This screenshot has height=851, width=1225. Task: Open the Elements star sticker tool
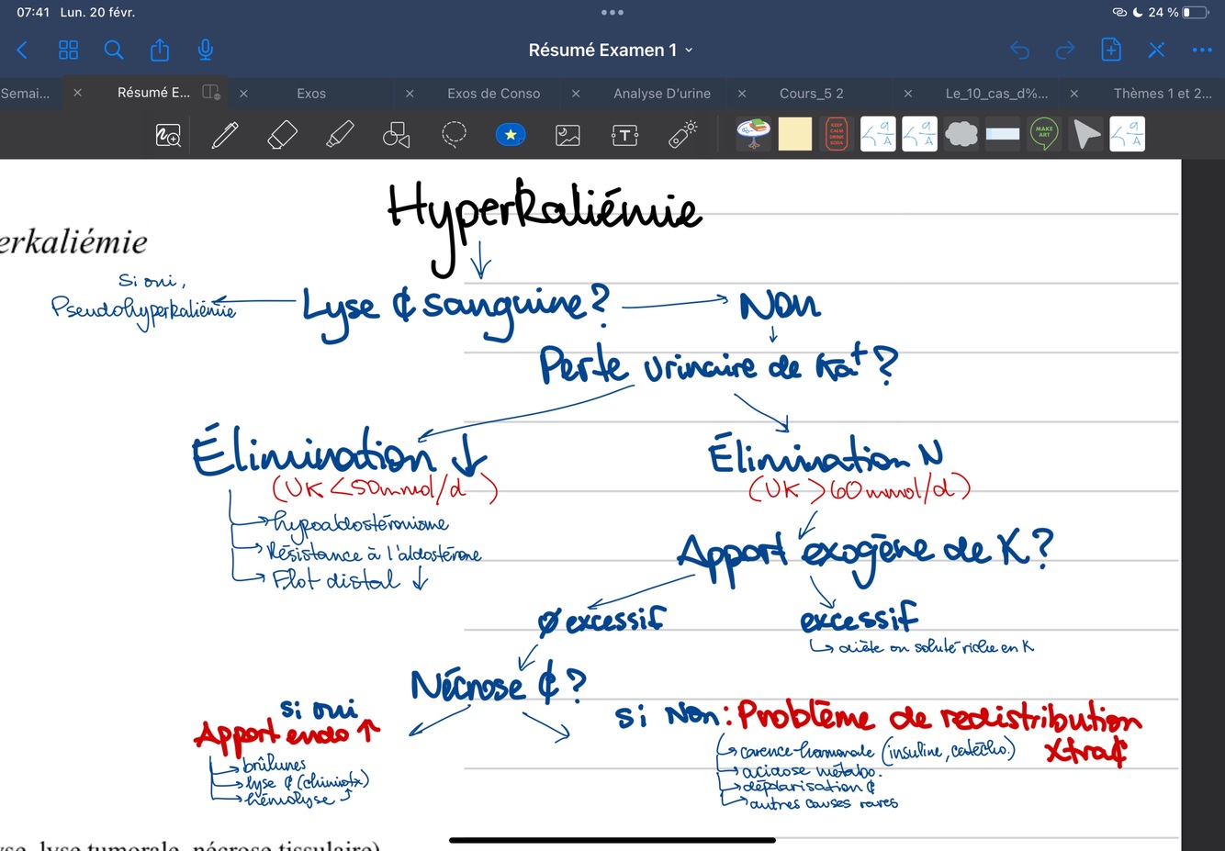click(511, 135)
